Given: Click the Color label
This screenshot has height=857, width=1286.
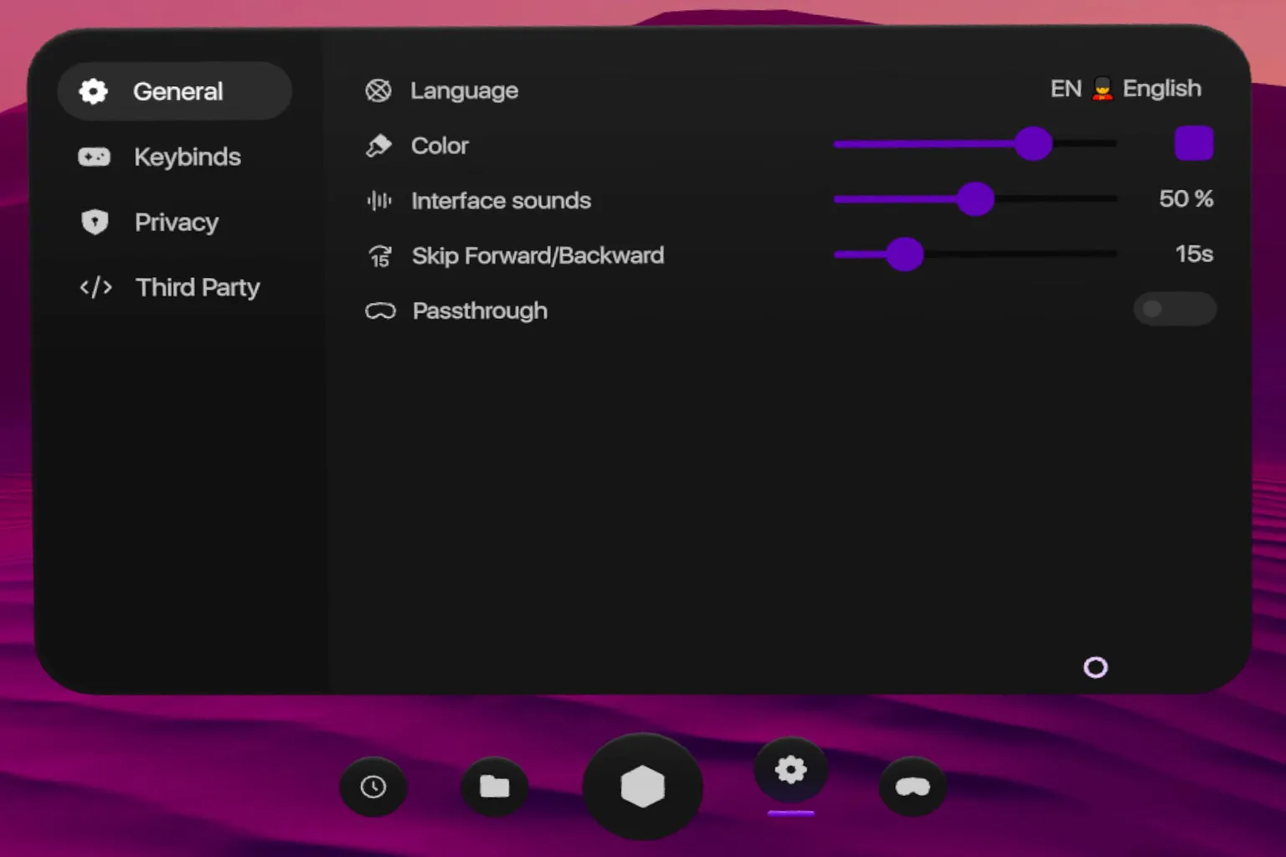Looking at the screenshot, I should pos(440,146).
